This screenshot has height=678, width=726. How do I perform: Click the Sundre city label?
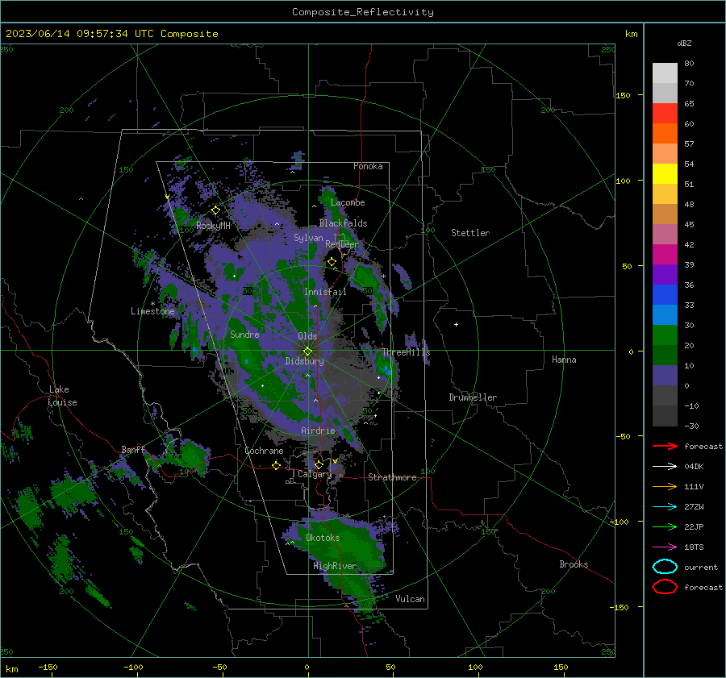pyautogui.click(x=244, y=334)
